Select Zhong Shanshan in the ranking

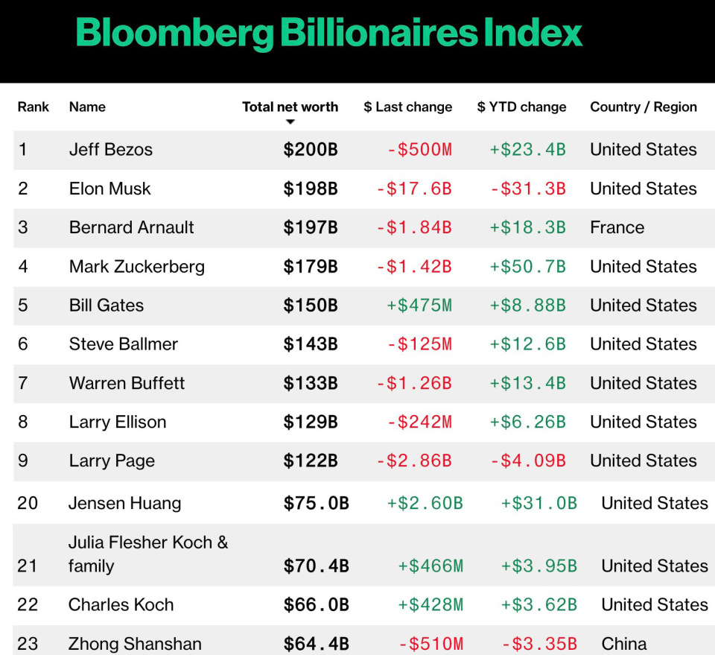pos(134,643)
